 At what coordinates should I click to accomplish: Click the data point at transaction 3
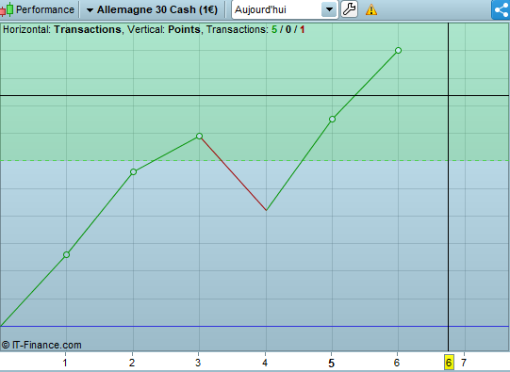[x=200, y=137]
